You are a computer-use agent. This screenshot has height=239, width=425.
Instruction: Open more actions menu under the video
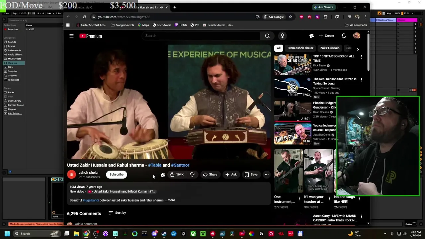point(267,175)
